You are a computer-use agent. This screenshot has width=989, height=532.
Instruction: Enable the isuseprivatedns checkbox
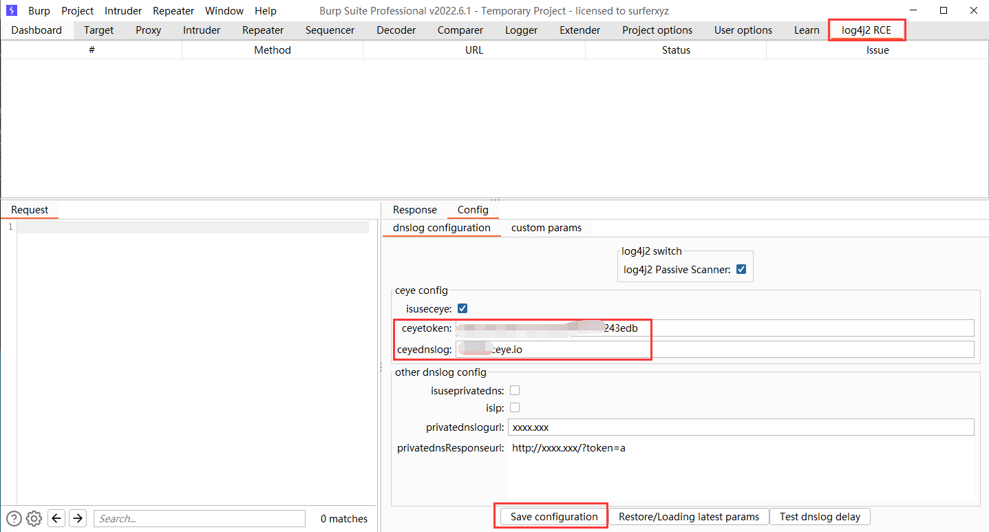[515, 390]
